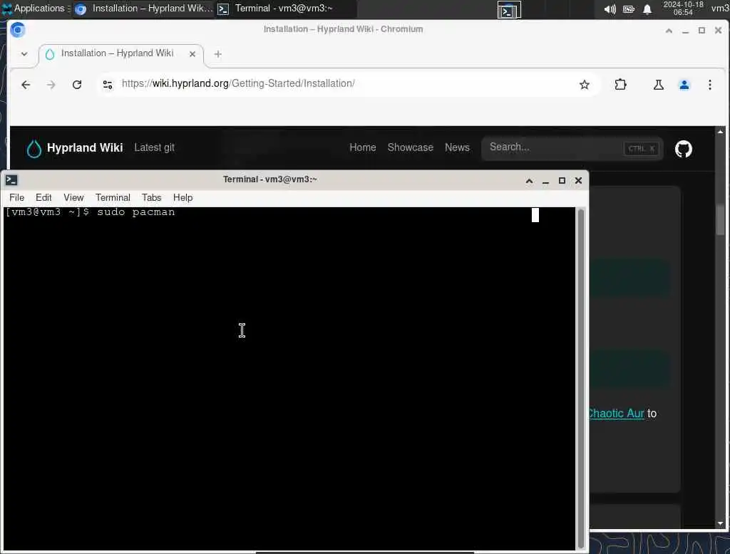Open the News link on wiki
This screenshot has height=554, width=730.
tap(457, 147)
